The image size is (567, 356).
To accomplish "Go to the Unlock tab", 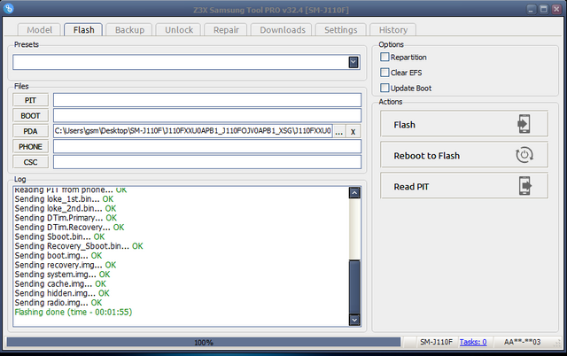I will pyautogui.click(x=179, y=29).
